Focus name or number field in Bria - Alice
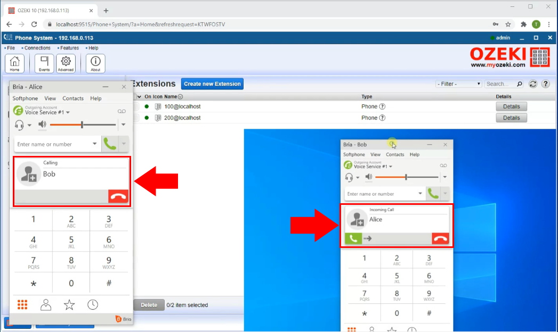Screen dimensions: 558x332 (53, 144)
